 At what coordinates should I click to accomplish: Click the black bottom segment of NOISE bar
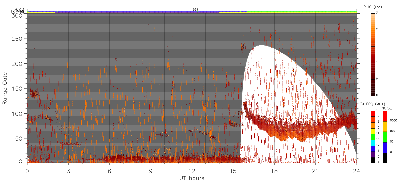pyautogui.click(x=385, y=158)
